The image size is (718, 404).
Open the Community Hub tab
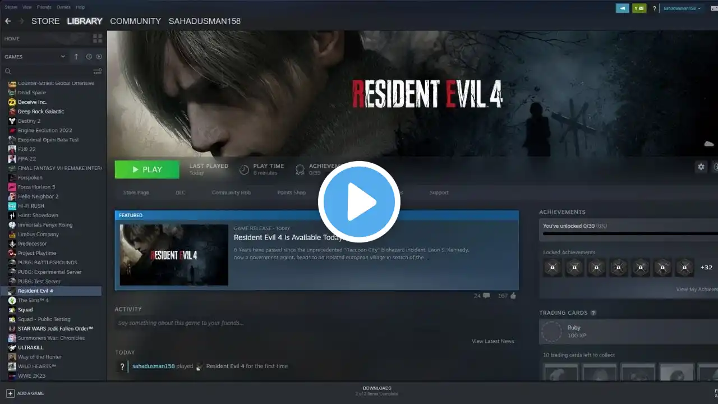coord(231,192)
